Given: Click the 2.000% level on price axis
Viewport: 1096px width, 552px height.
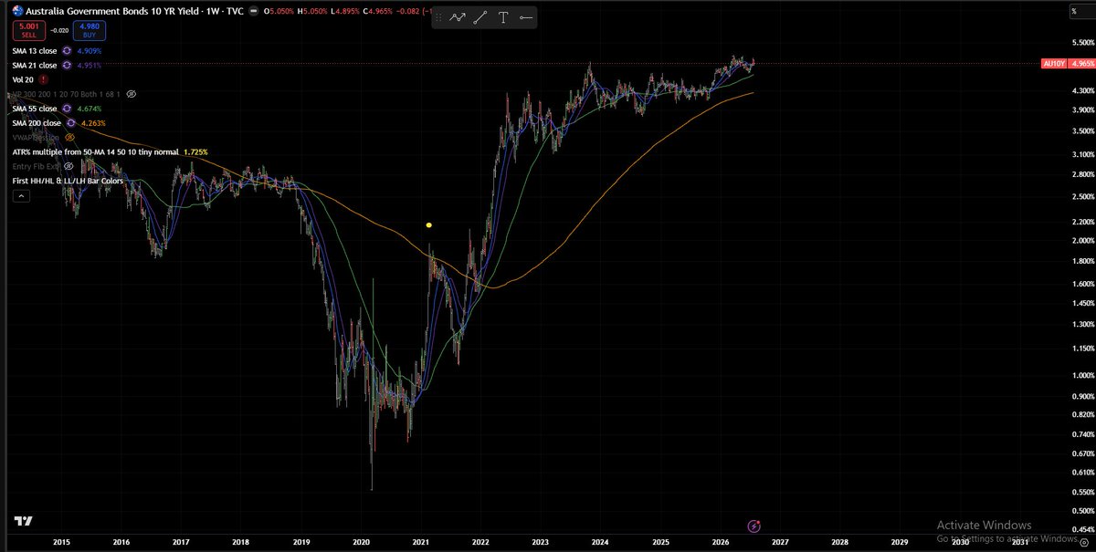Looking at the screenshot, I should coord(1082,240).
